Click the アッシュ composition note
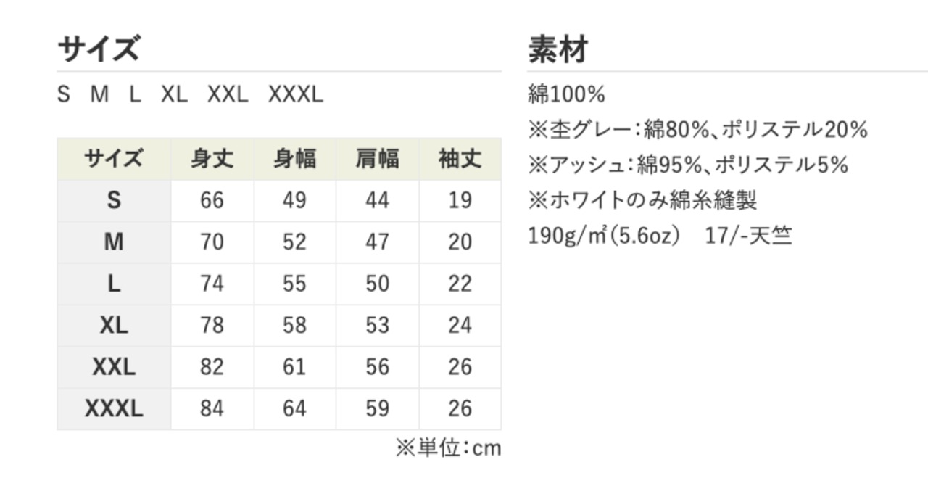This screenshot has width=928, height=486. click(x=688, y=165)
